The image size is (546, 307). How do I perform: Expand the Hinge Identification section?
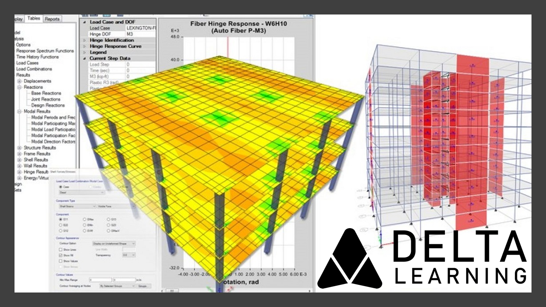(x=84, y=40)
